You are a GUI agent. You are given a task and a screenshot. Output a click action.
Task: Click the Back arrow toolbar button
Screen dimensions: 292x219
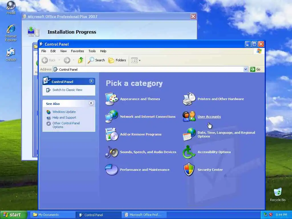(x=48, y=60)
